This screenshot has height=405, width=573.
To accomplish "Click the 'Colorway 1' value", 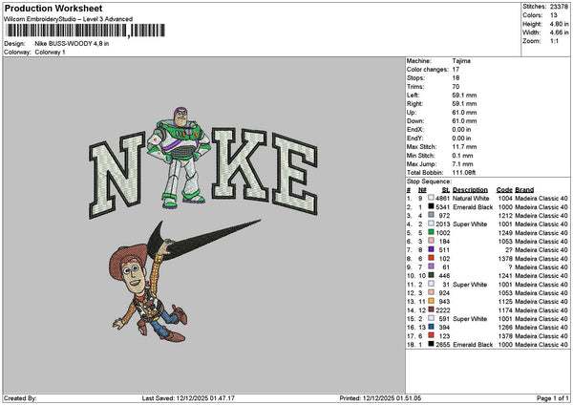I will click(50, 53).
